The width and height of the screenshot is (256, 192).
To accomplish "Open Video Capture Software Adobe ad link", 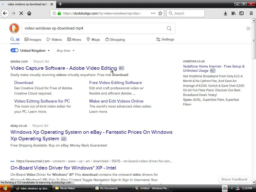I will 64,68.
